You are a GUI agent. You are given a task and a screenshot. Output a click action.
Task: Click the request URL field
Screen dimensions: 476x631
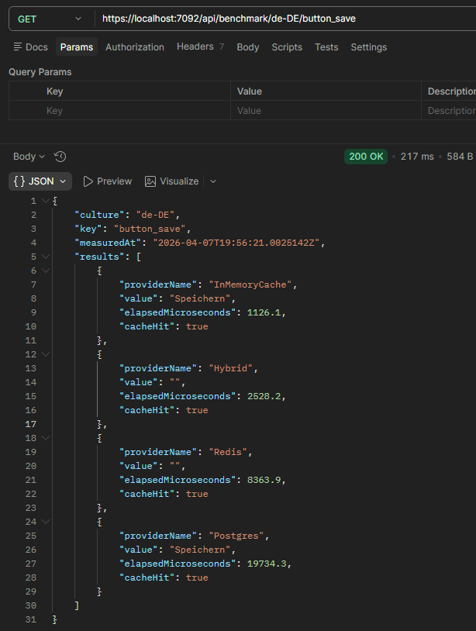pyautogui.click(x=279, y=19)
